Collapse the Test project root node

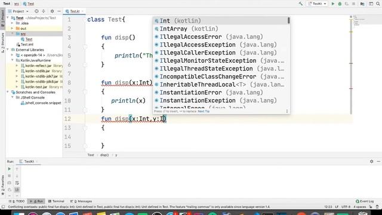coord(8,18)
